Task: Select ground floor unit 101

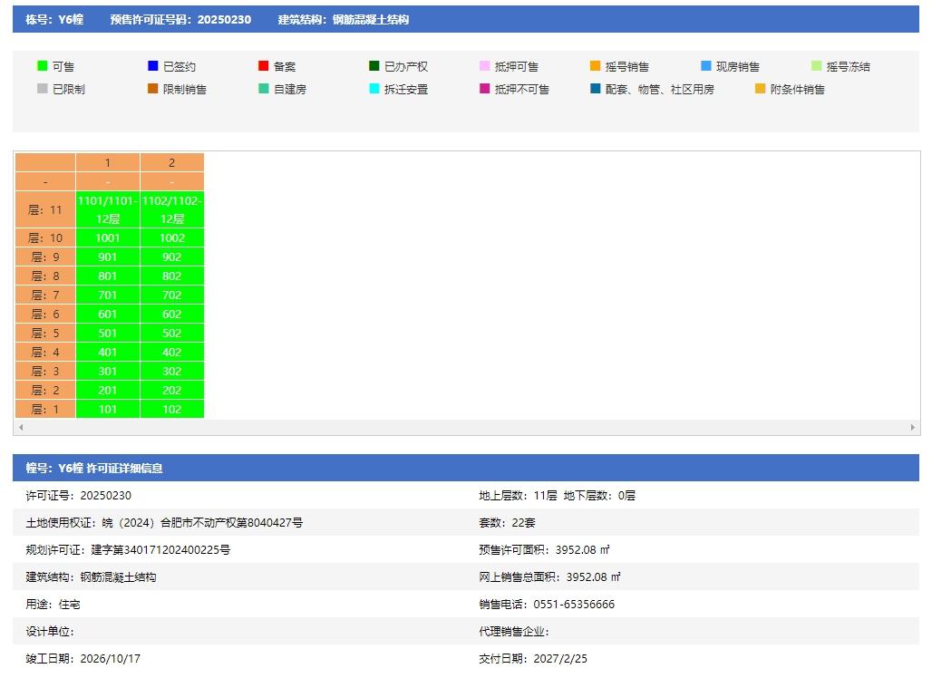Action: tap(108, 410)
